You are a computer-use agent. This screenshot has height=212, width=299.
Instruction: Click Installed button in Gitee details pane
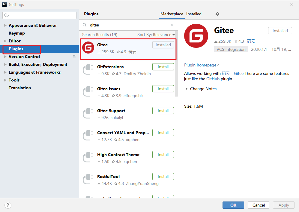tap(280, 31)
